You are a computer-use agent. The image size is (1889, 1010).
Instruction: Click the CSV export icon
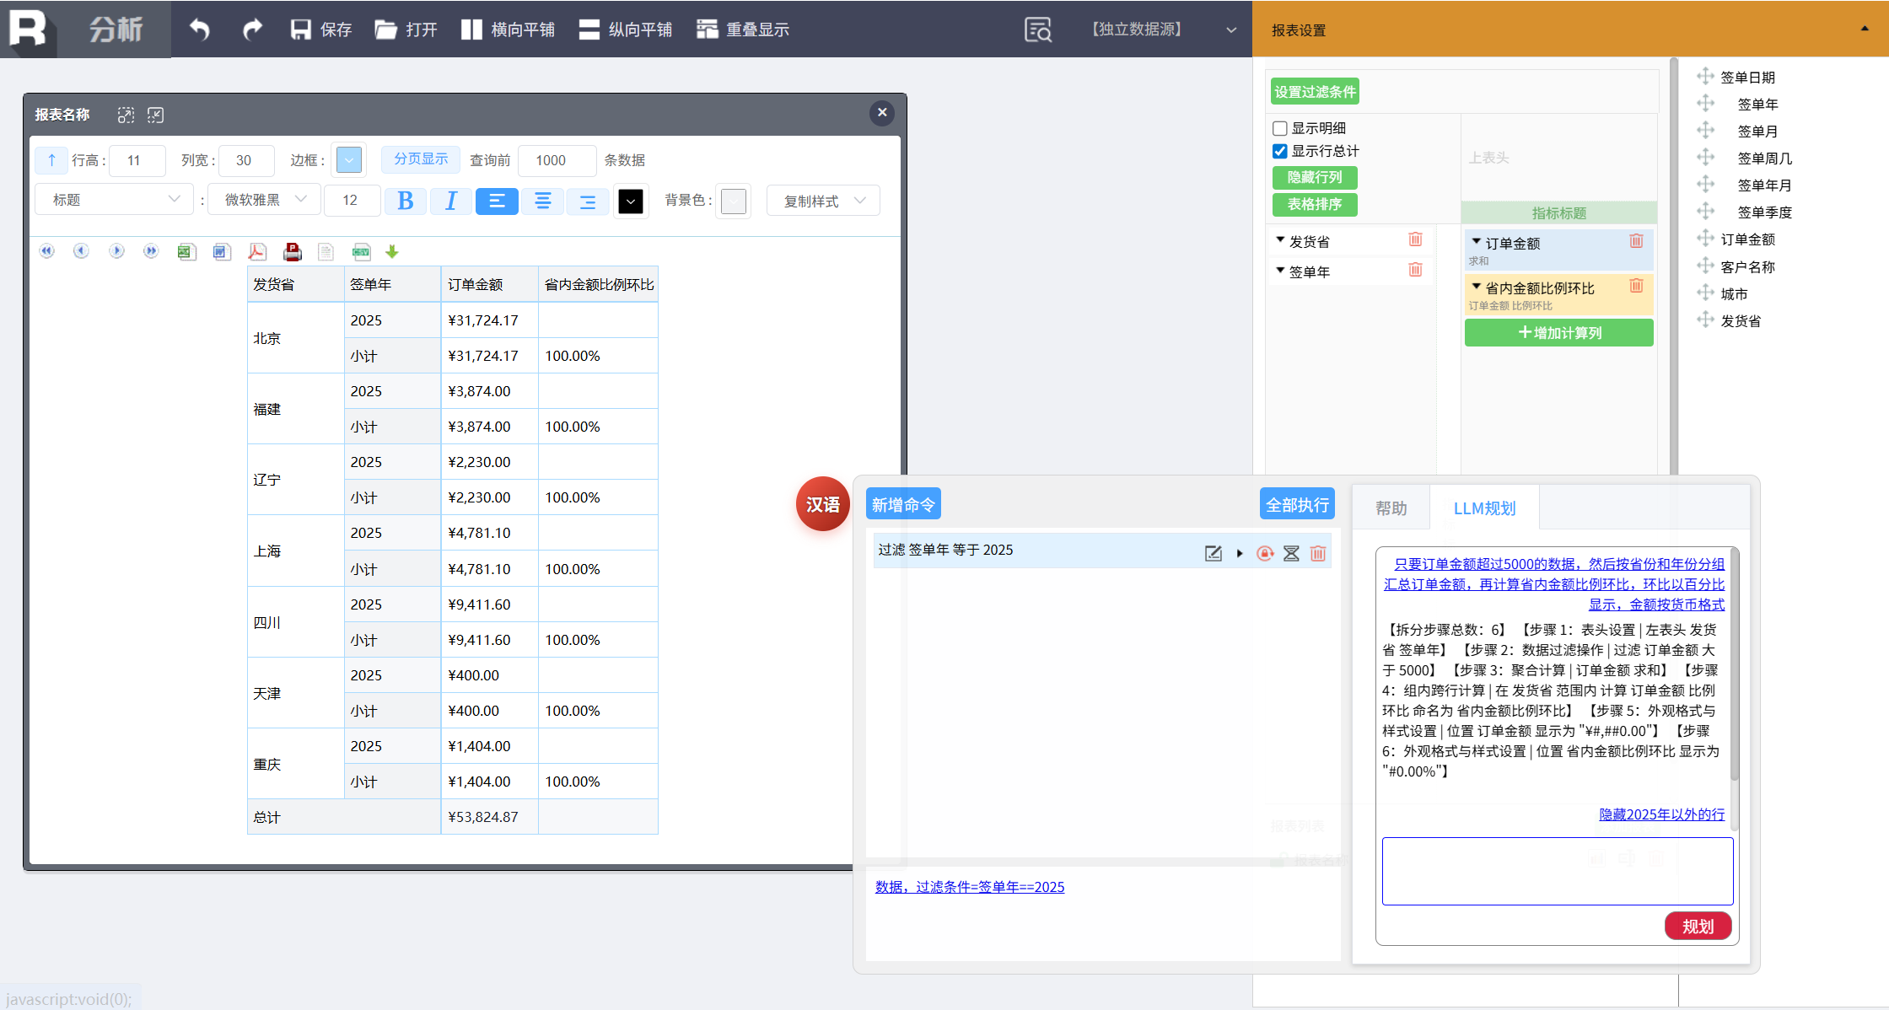[361, 251]
